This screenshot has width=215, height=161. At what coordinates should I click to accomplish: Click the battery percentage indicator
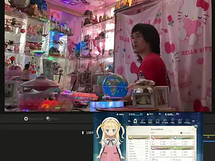(88, 133)
